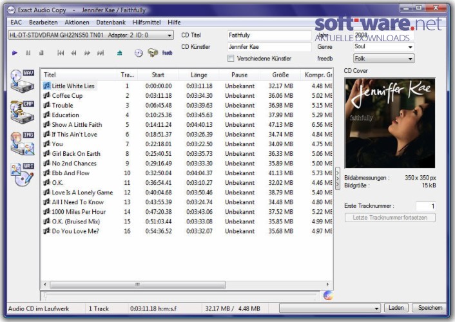This screenshot has height=322, width=455.
Task: Click the Jennifer Kae CD cover image
Action: 390,123
